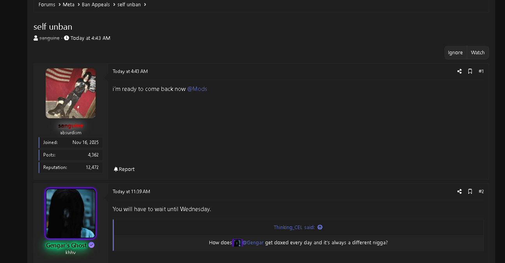Open sanguine's avatar image
This screenshot has height=263, width=505.
[x=71, y=93]
